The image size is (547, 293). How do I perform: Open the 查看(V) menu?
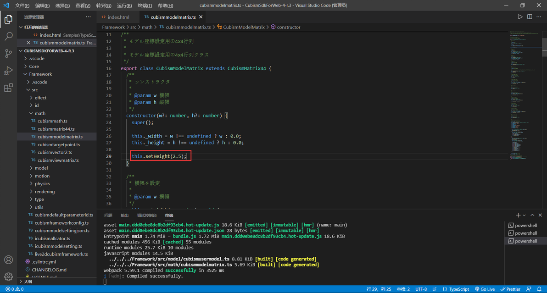(x=83, y=6)
